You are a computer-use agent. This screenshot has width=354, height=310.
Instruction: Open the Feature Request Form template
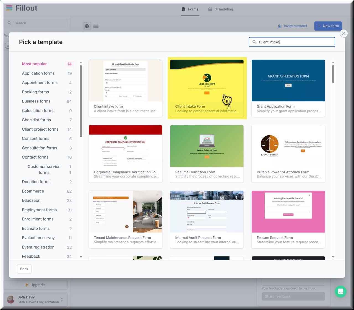pos(288,219)
